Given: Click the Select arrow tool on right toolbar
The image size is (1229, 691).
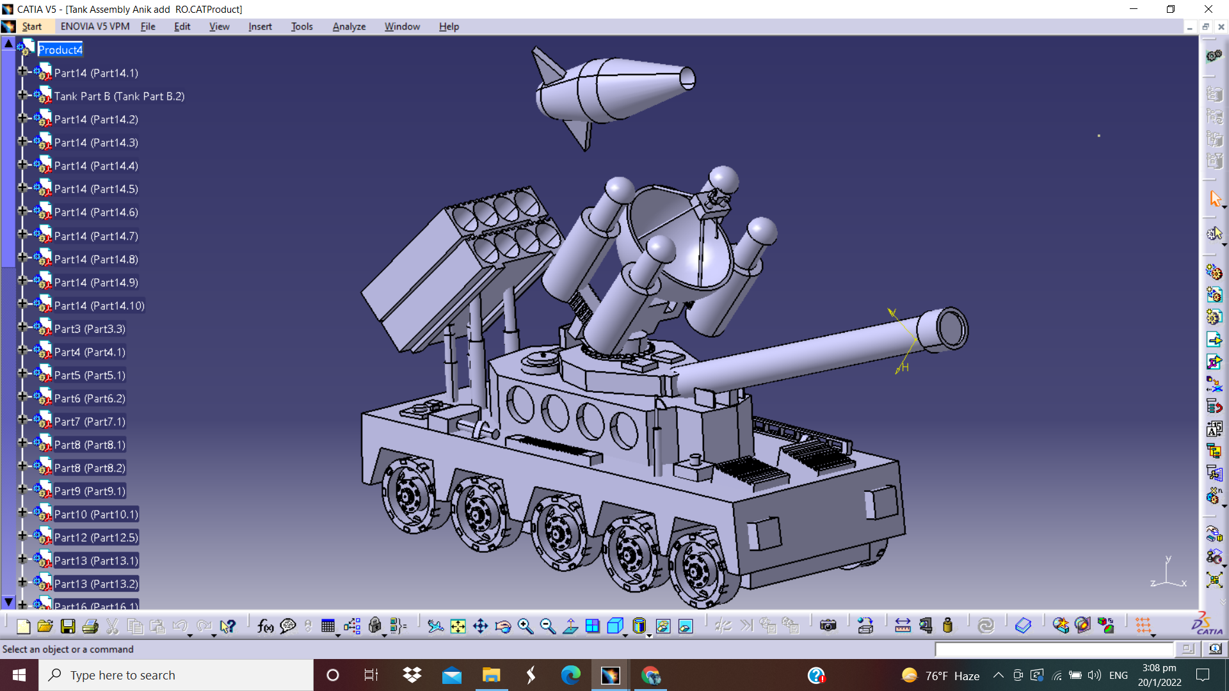Looking at the screenshot, I should click(1214, 199).
